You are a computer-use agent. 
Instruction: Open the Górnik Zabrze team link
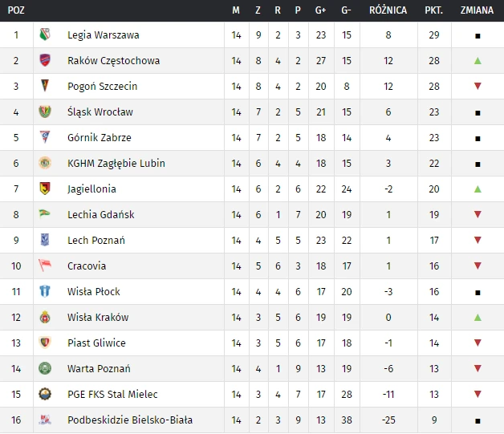[x=100, y=138]
